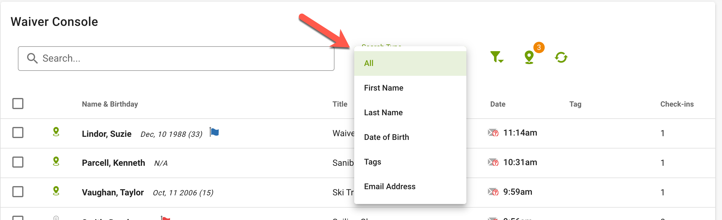Viewport: 722px width, 220px height.
Task: Click inside the Search text field
Action: click(x=176, y=59)
